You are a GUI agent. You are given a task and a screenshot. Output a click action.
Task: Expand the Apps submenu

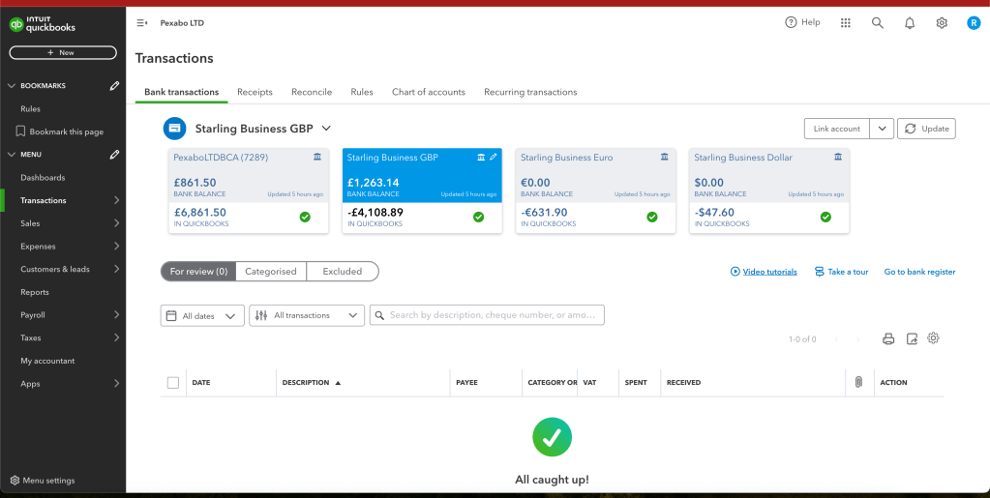(x=117, y=384)
